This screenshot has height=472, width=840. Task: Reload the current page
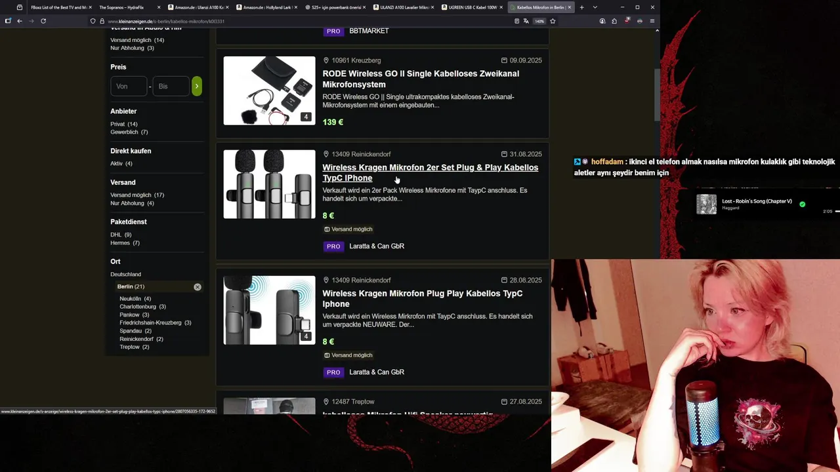click(x=43, y=21)
